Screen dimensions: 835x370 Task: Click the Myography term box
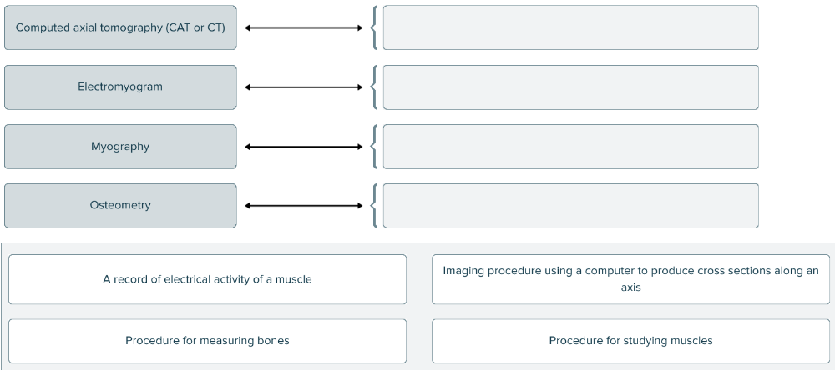(120, 147)
